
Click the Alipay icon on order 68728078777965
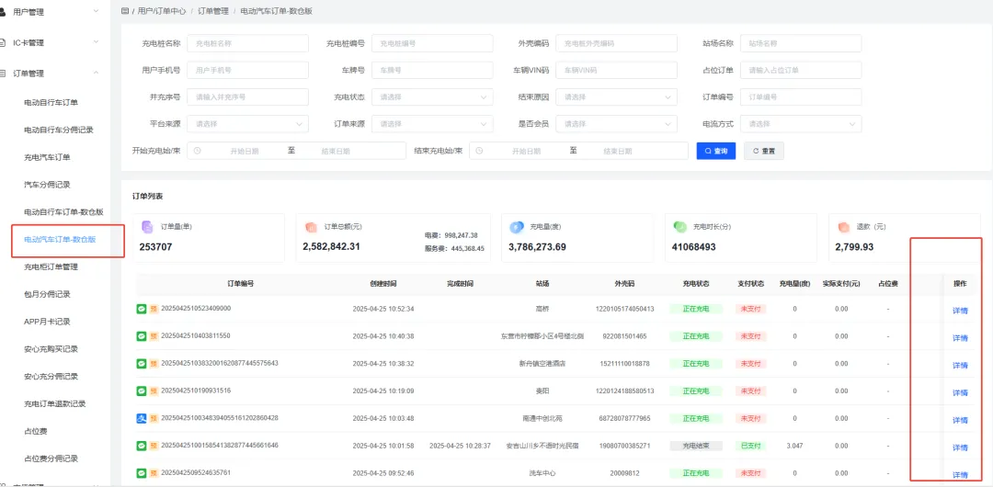point(142,418)
